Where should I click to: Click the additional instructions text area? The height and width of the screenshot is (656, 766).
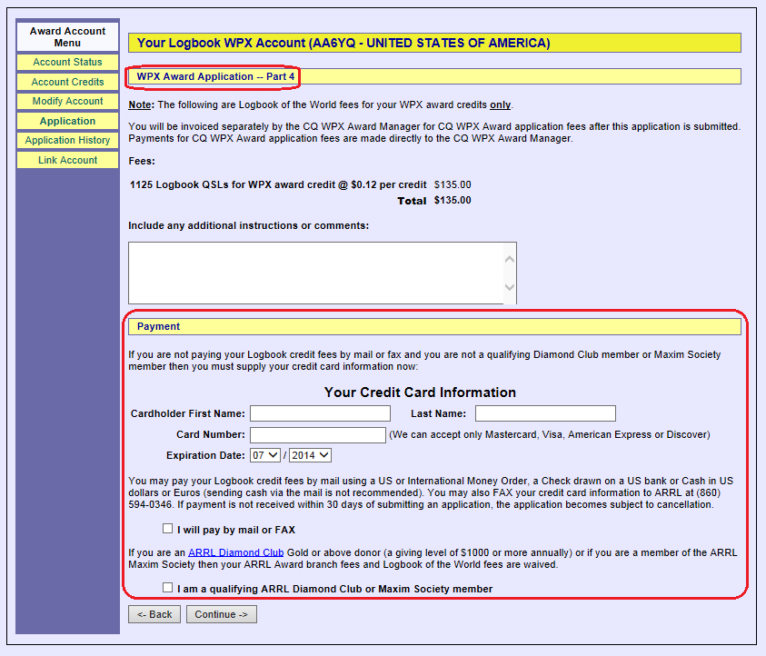[x=315, y=273]
